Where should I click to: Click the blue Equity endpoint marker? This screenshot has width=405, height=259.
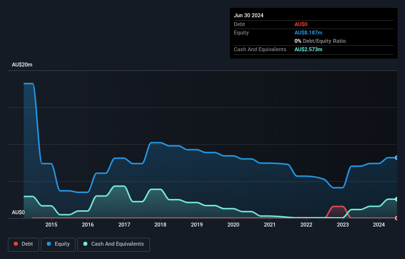(x=397, y=158)
